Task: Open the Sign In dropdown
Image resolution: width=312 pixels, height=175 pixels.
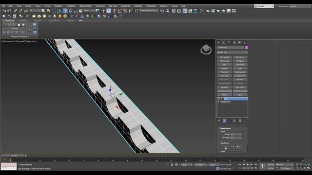Action: point(264,6)
